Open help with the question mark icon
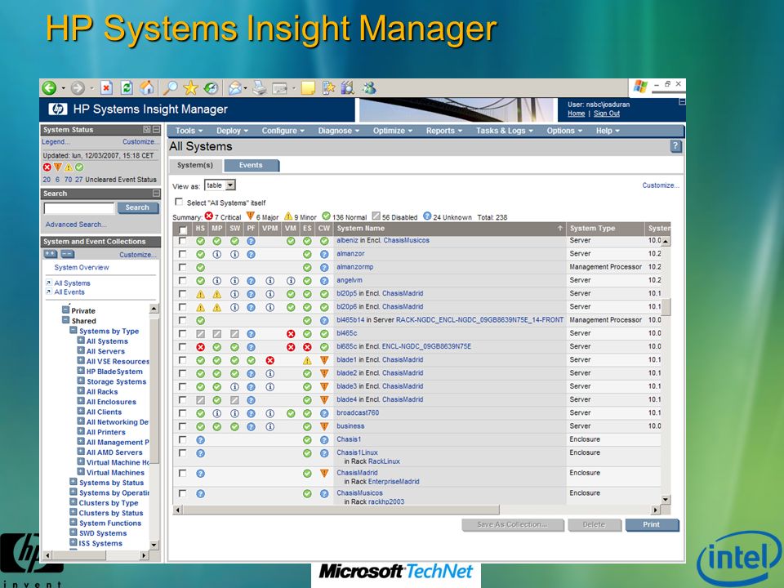Screen dimensions: 784x588 click(x=675, y=146)
